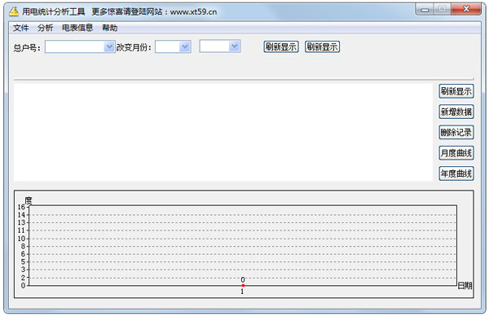Click the 6 value on the y-axis
489x316 pixels.
(x=23, y=254)
